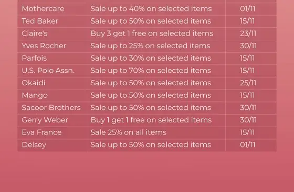The height and width of the screenshot is (192, 294).
Task: Click the Sale up to 70% offer
Action: [x=151, y=71]
